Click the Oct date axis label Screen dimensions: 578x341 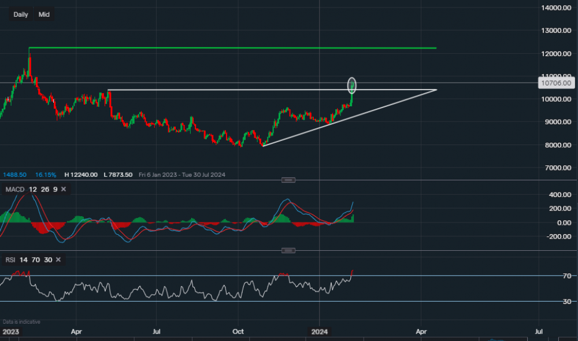click(238, 332)
